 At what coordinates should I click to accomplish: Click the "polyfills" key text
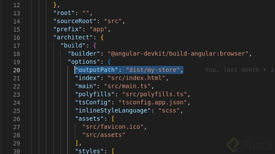pos(95,94)
